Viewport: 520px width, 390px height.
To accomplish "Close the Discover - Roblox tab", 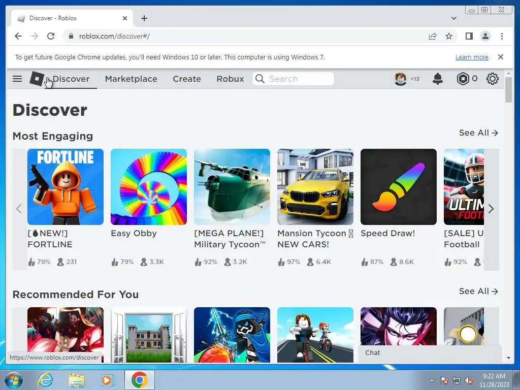I will (x=125, y=18).
